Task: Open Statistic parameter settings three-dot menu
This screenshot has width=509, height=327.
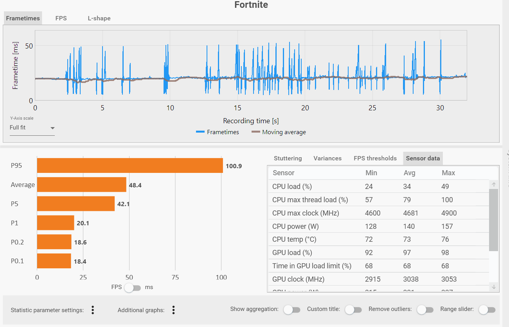Action: click(x=93, y=310)
